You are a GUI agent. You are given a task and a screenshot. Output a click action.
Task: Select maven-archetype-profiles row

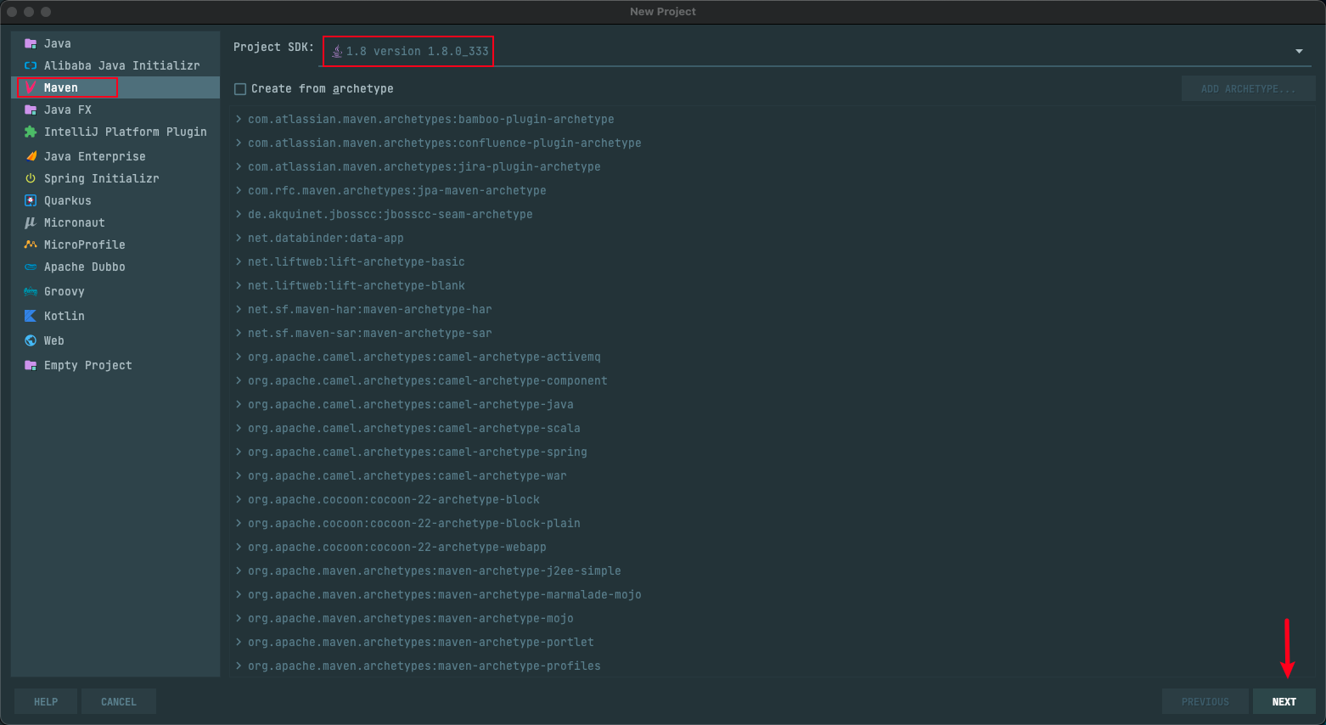[x=773, y=666]
